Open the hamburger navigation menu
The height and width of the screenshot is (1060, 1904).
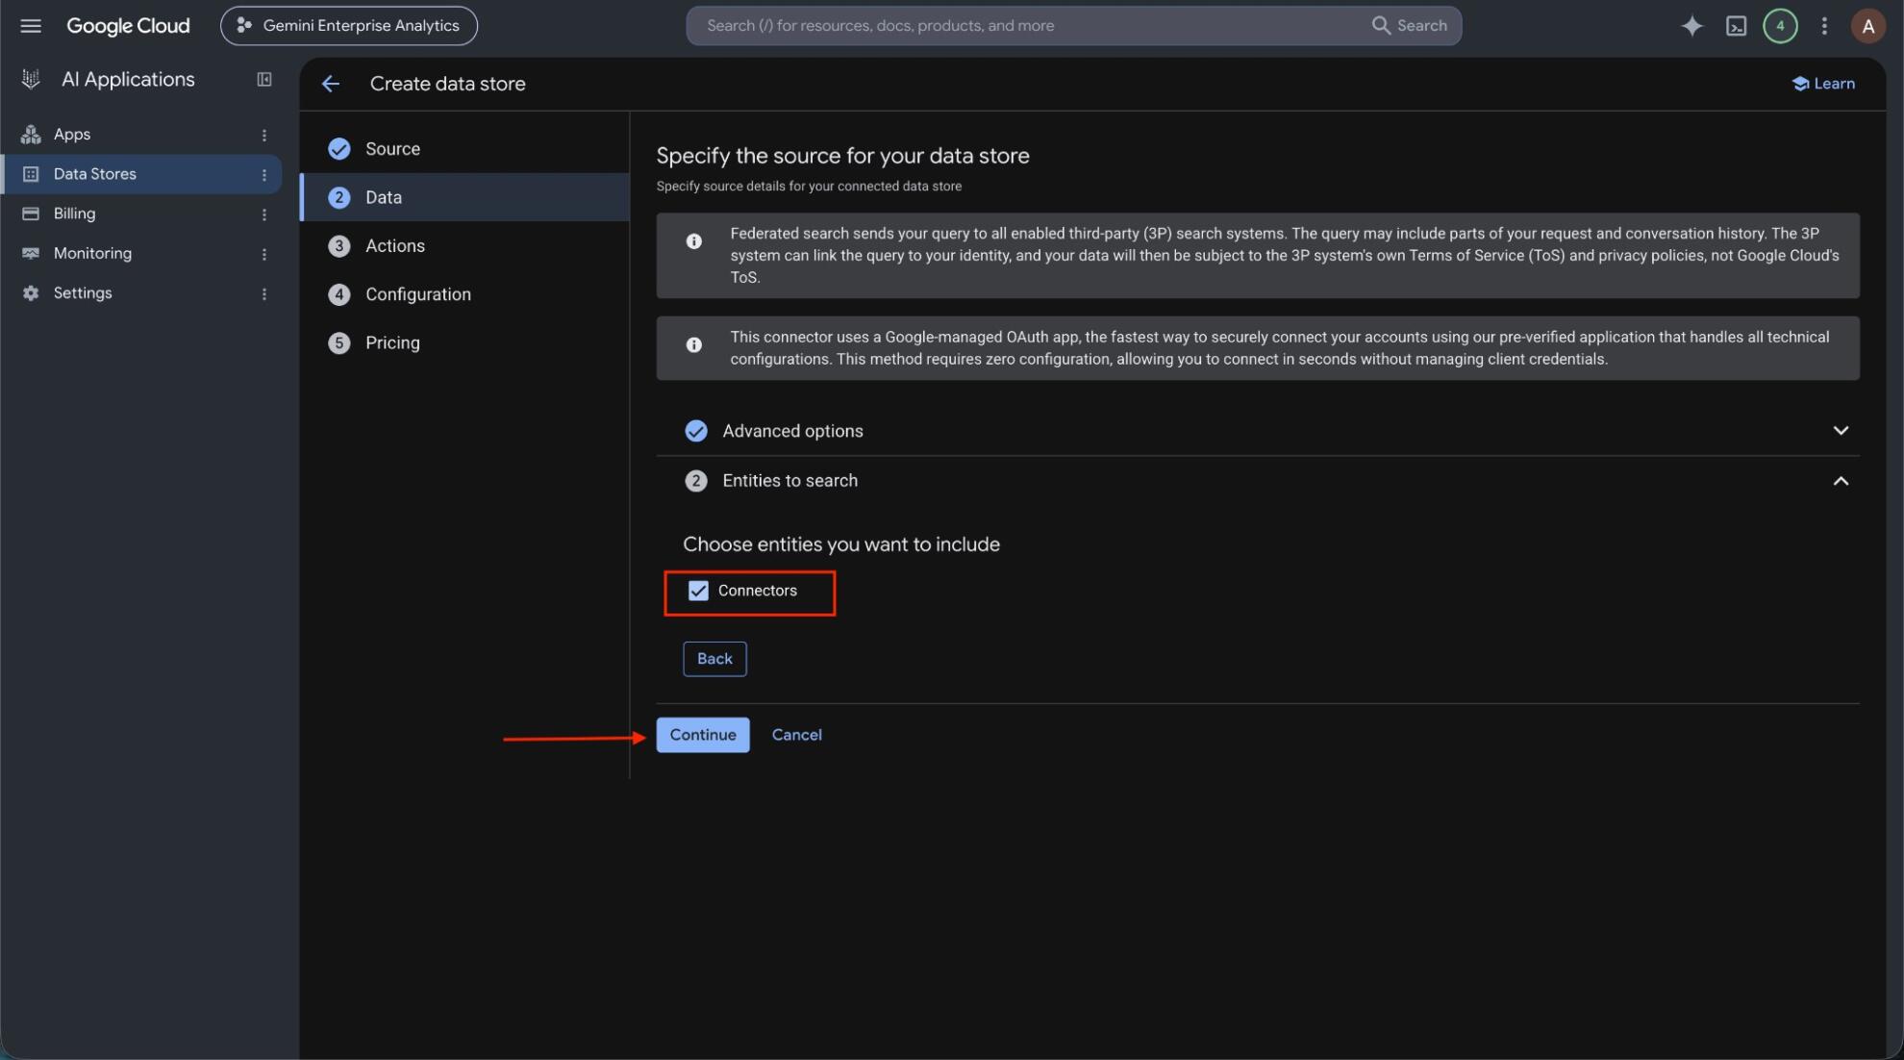pos(31,26)
